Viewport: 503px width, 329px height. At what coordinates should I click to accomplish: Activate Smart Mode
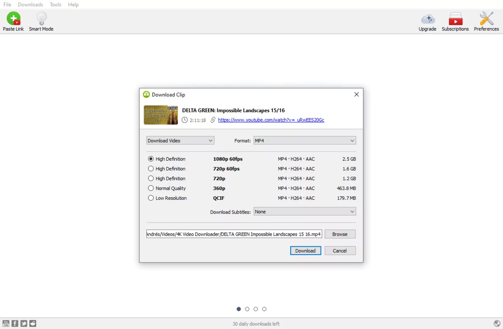point(41,19)
